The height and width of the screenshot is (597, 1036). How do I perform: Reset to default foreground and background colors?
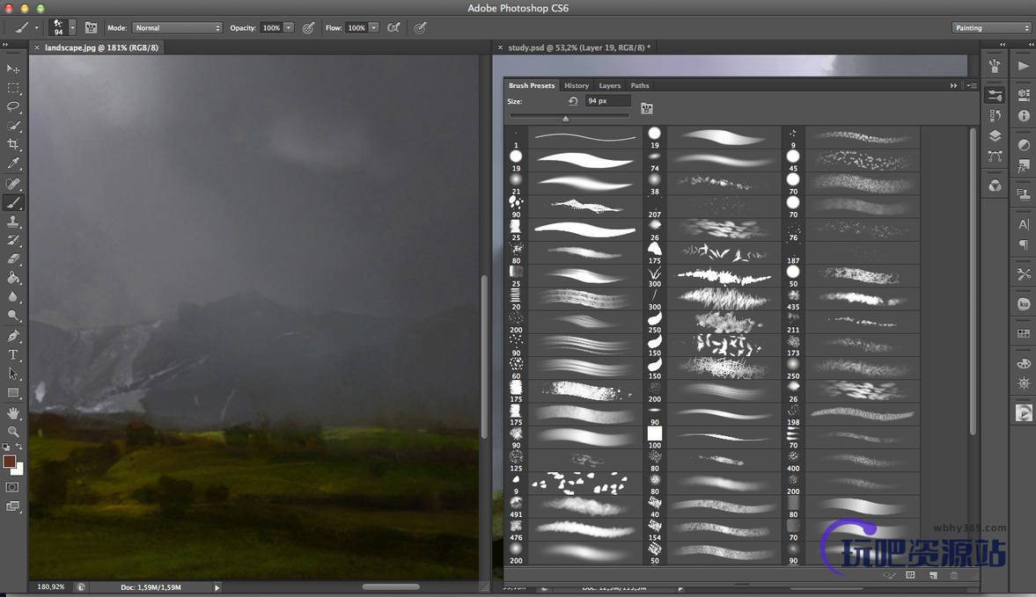click(x=6, y=447)
